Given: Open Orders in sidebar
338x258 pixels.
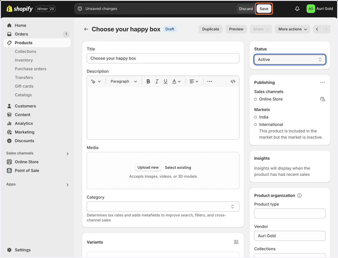Looking at the screenshot, I should coord(37,34).
